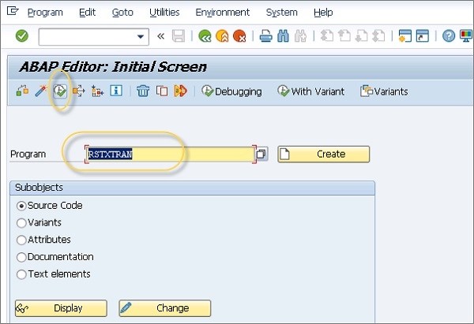The width and height of the screenshot is (474, 324).
Task: Click the Save diskette icon
Action: pos(179,36)
